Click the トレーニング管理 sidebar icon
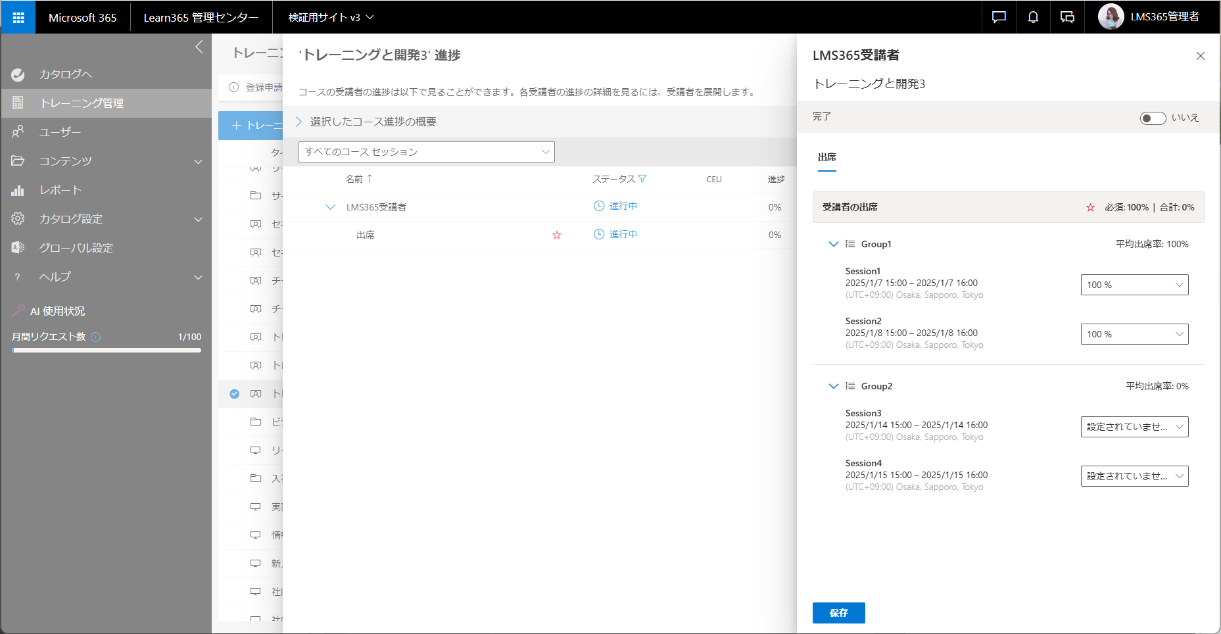 pos(18,103)
